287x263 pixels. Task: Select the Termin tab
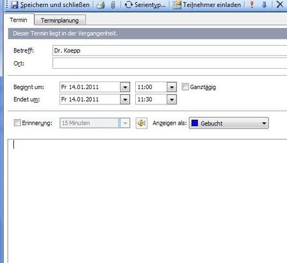pyautogui.click(x=18, y=20)
